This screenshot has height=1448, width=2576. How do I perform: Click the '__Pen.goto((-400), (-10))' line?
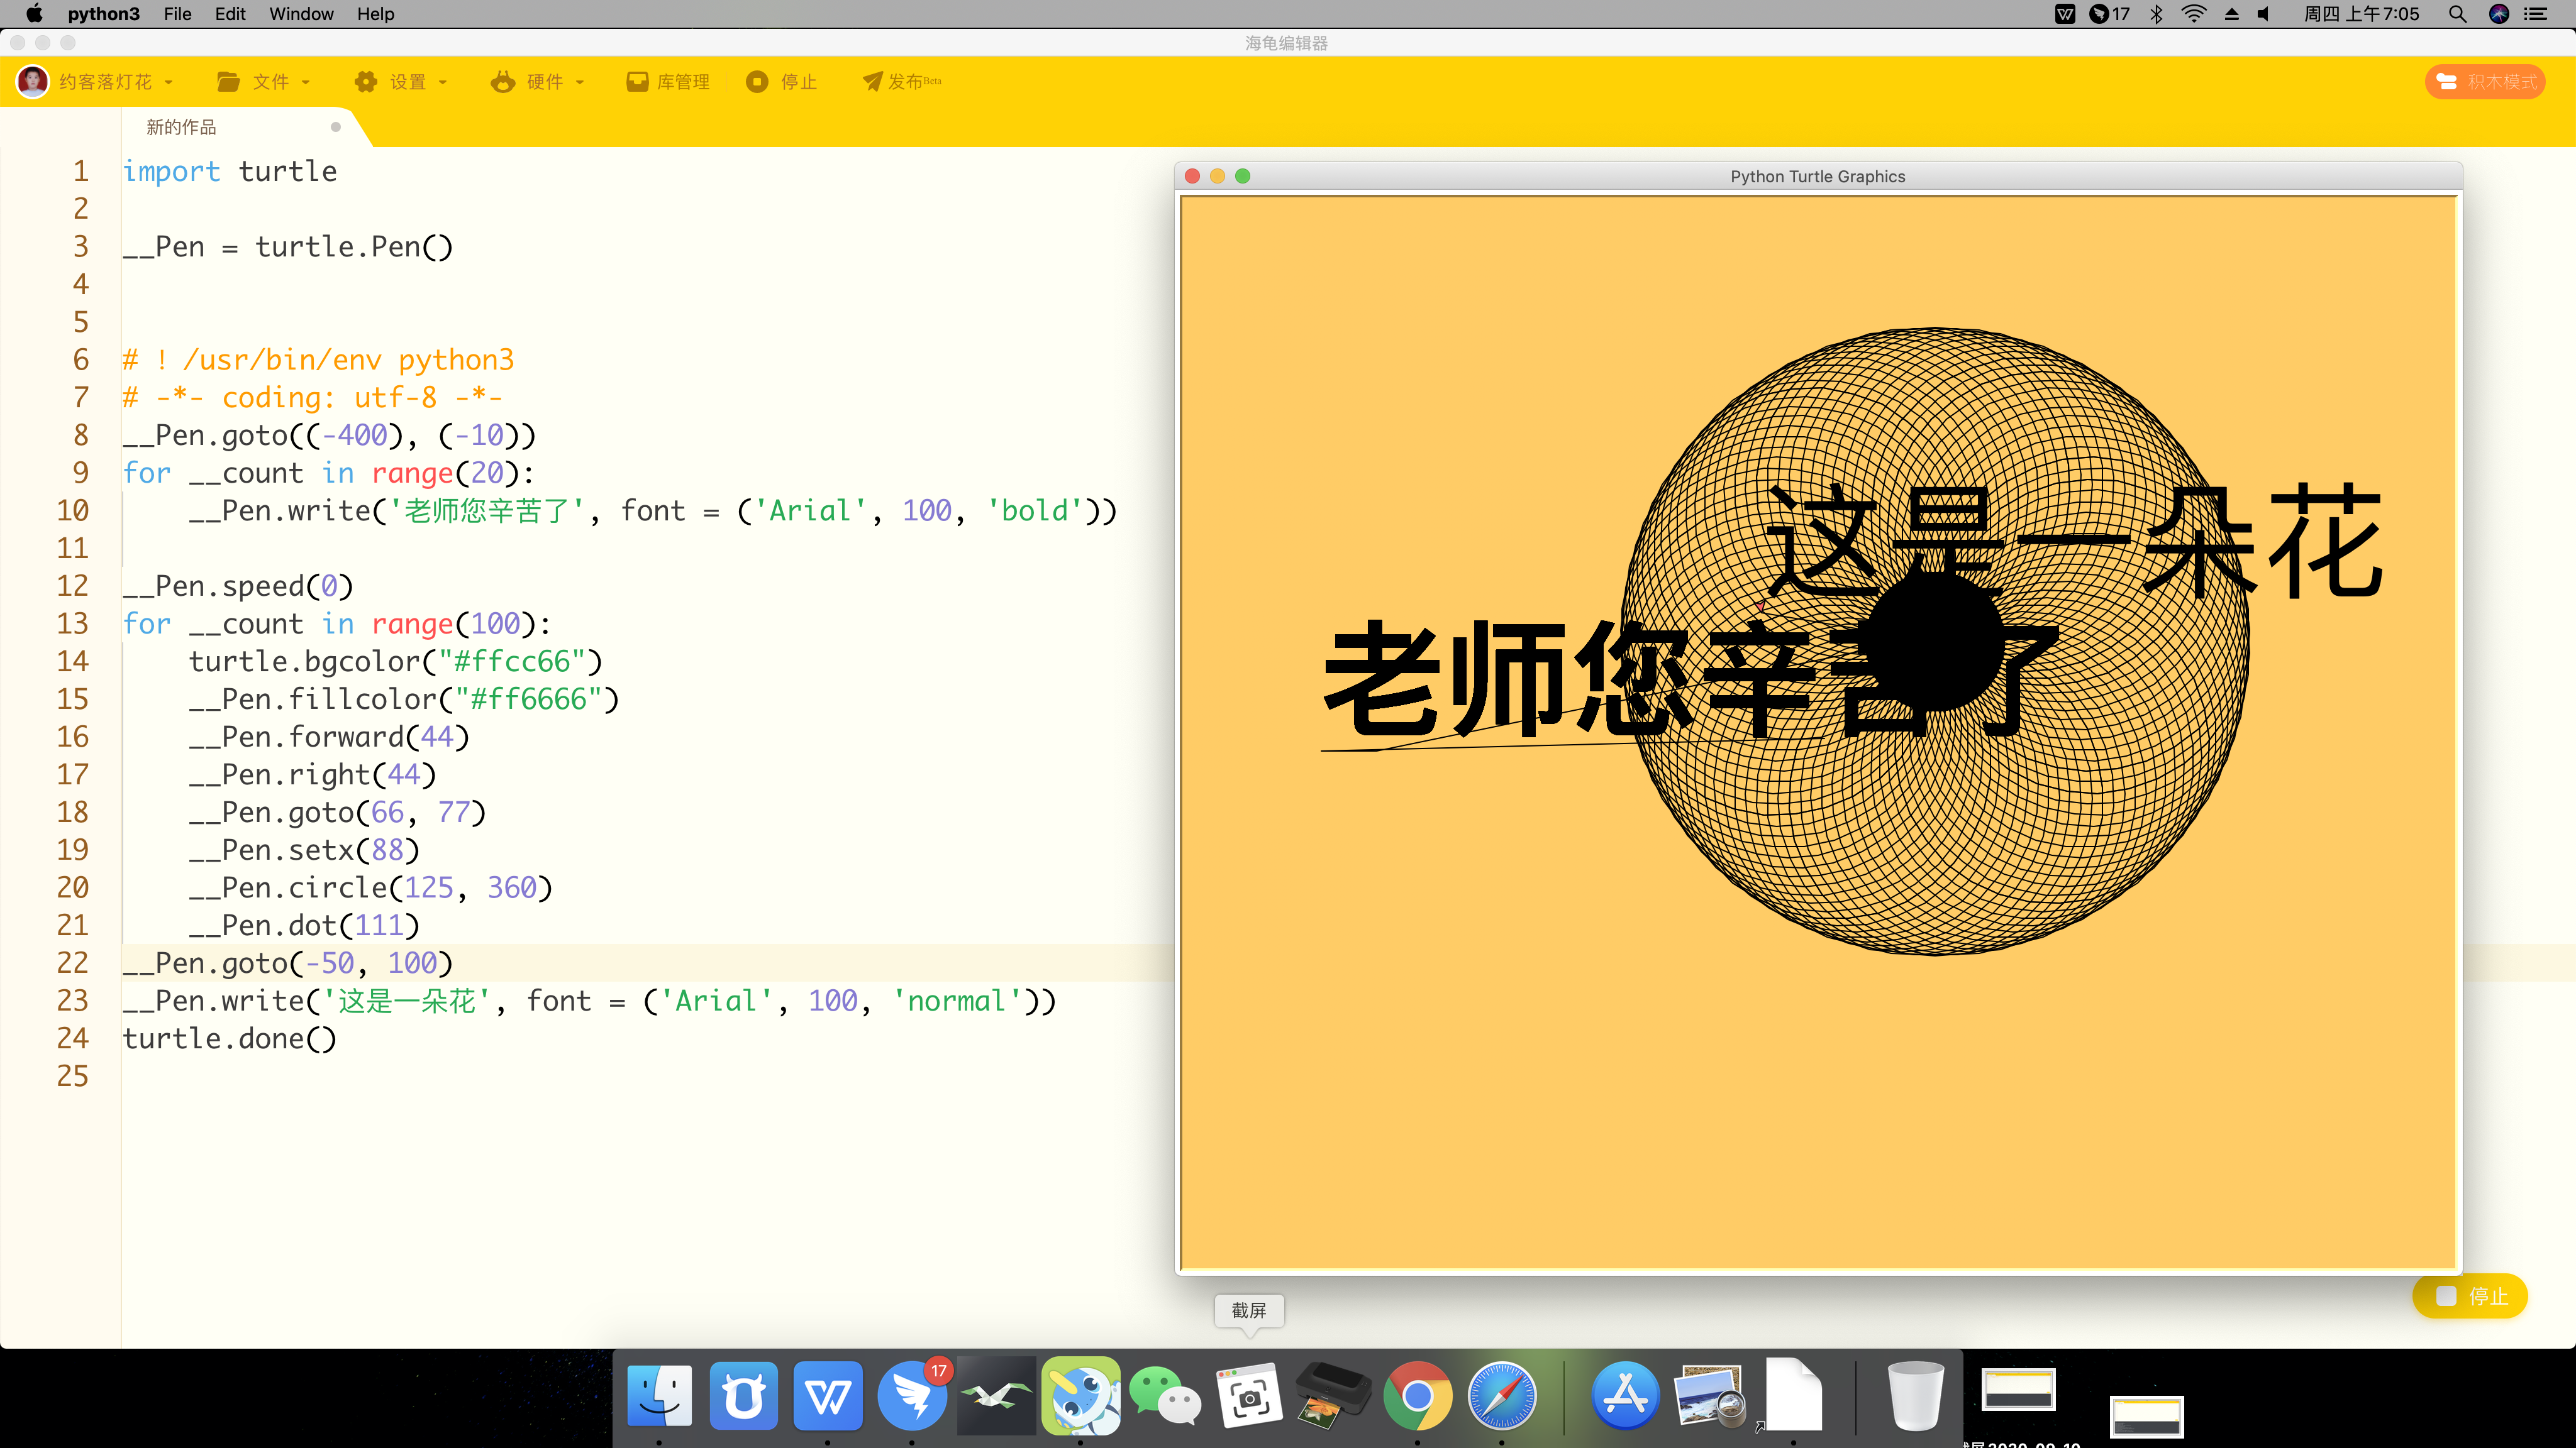tap(330, 436)
